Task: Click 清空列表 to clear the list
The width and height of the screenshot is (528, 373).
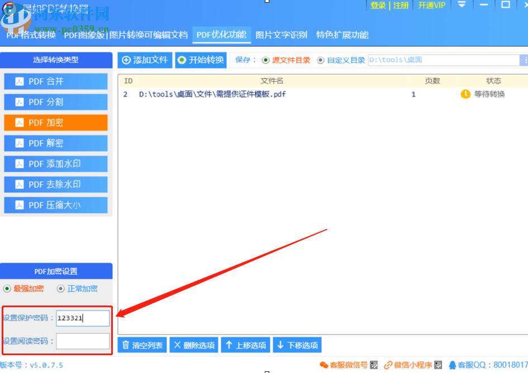Action: click(142, 345)
